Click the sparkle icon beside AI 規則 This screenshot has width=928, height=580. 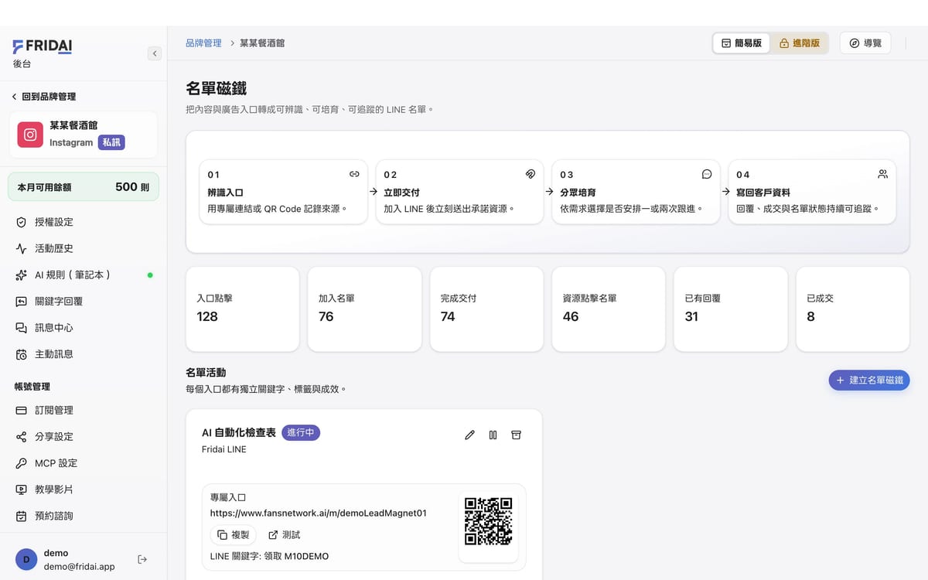coord(22,275)
